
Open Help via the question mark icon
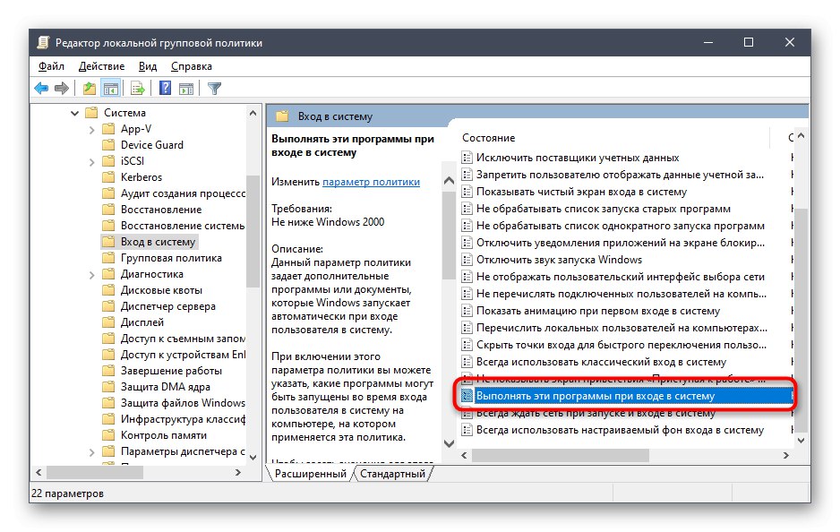pos(164,88)
